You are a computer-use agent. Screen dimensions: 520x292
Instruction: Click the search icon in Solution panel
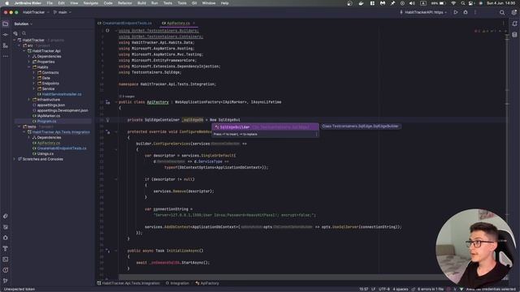coord(24,33)
